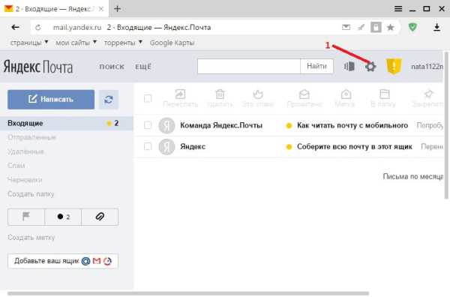Click the horizontal scrollbar at the bottom

(188, 293)
